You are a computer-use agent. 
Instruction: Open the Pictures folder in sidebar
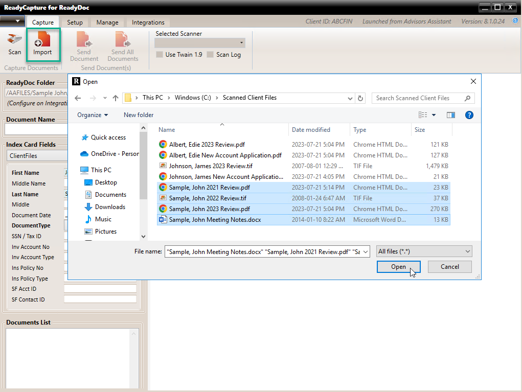click(101, 232)
